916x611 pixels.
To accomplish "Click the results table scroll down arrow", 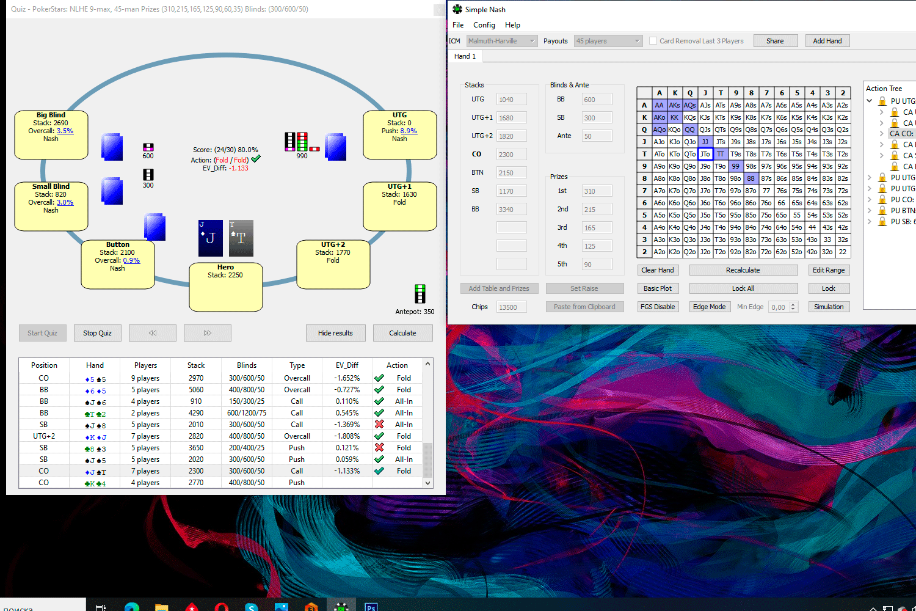I will tap(428, 483).
